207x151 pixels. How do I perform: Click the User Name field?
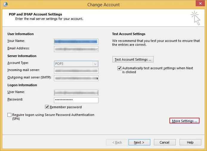coord(76,93)
